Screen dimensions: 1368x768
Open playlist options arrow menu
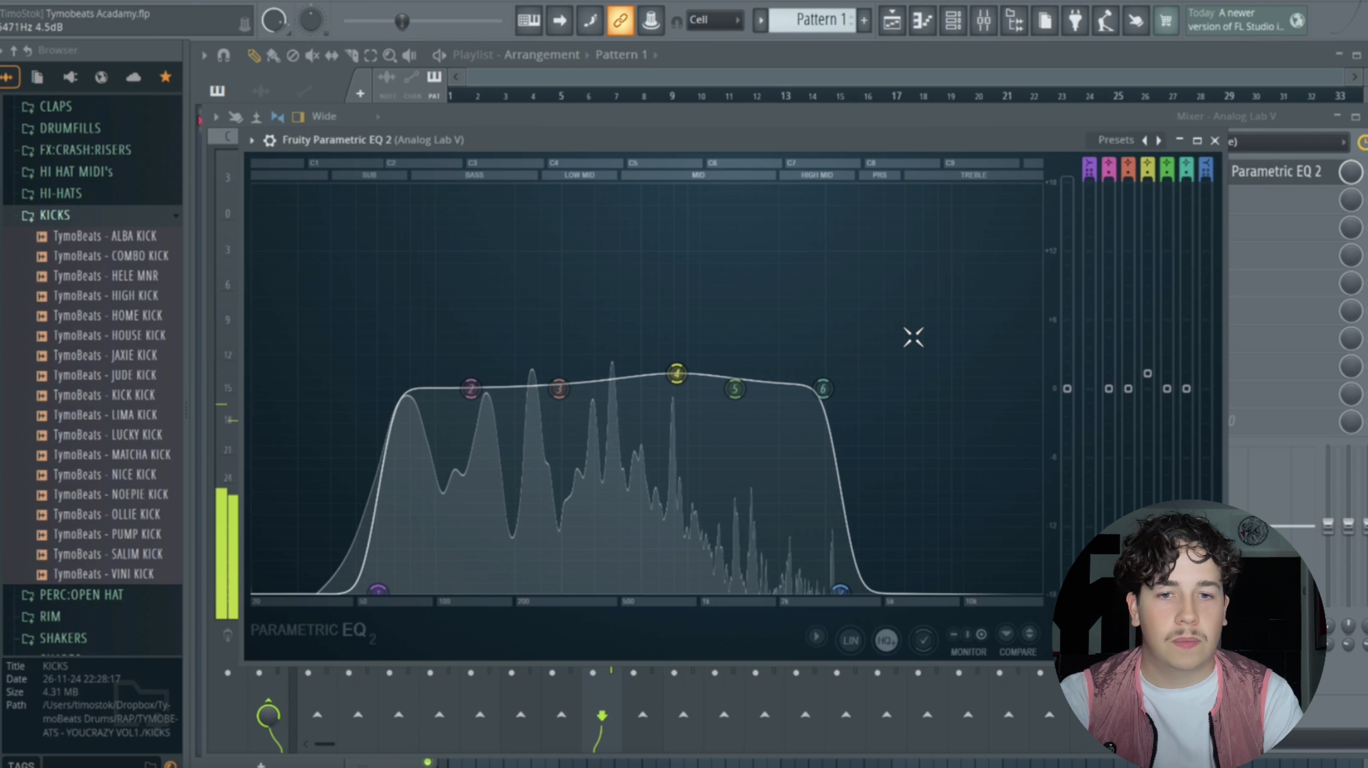click(204, 55)
